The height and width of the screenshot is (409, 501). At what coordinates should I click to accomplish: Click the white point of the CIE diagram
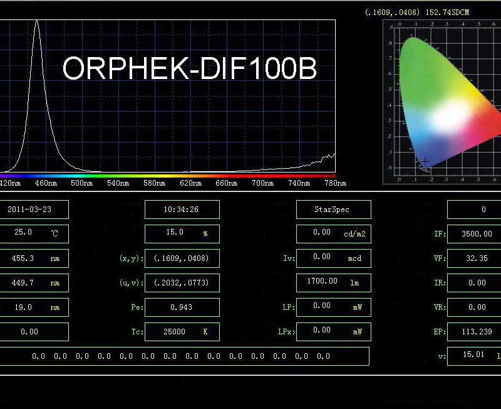click(x=449, y=117)
